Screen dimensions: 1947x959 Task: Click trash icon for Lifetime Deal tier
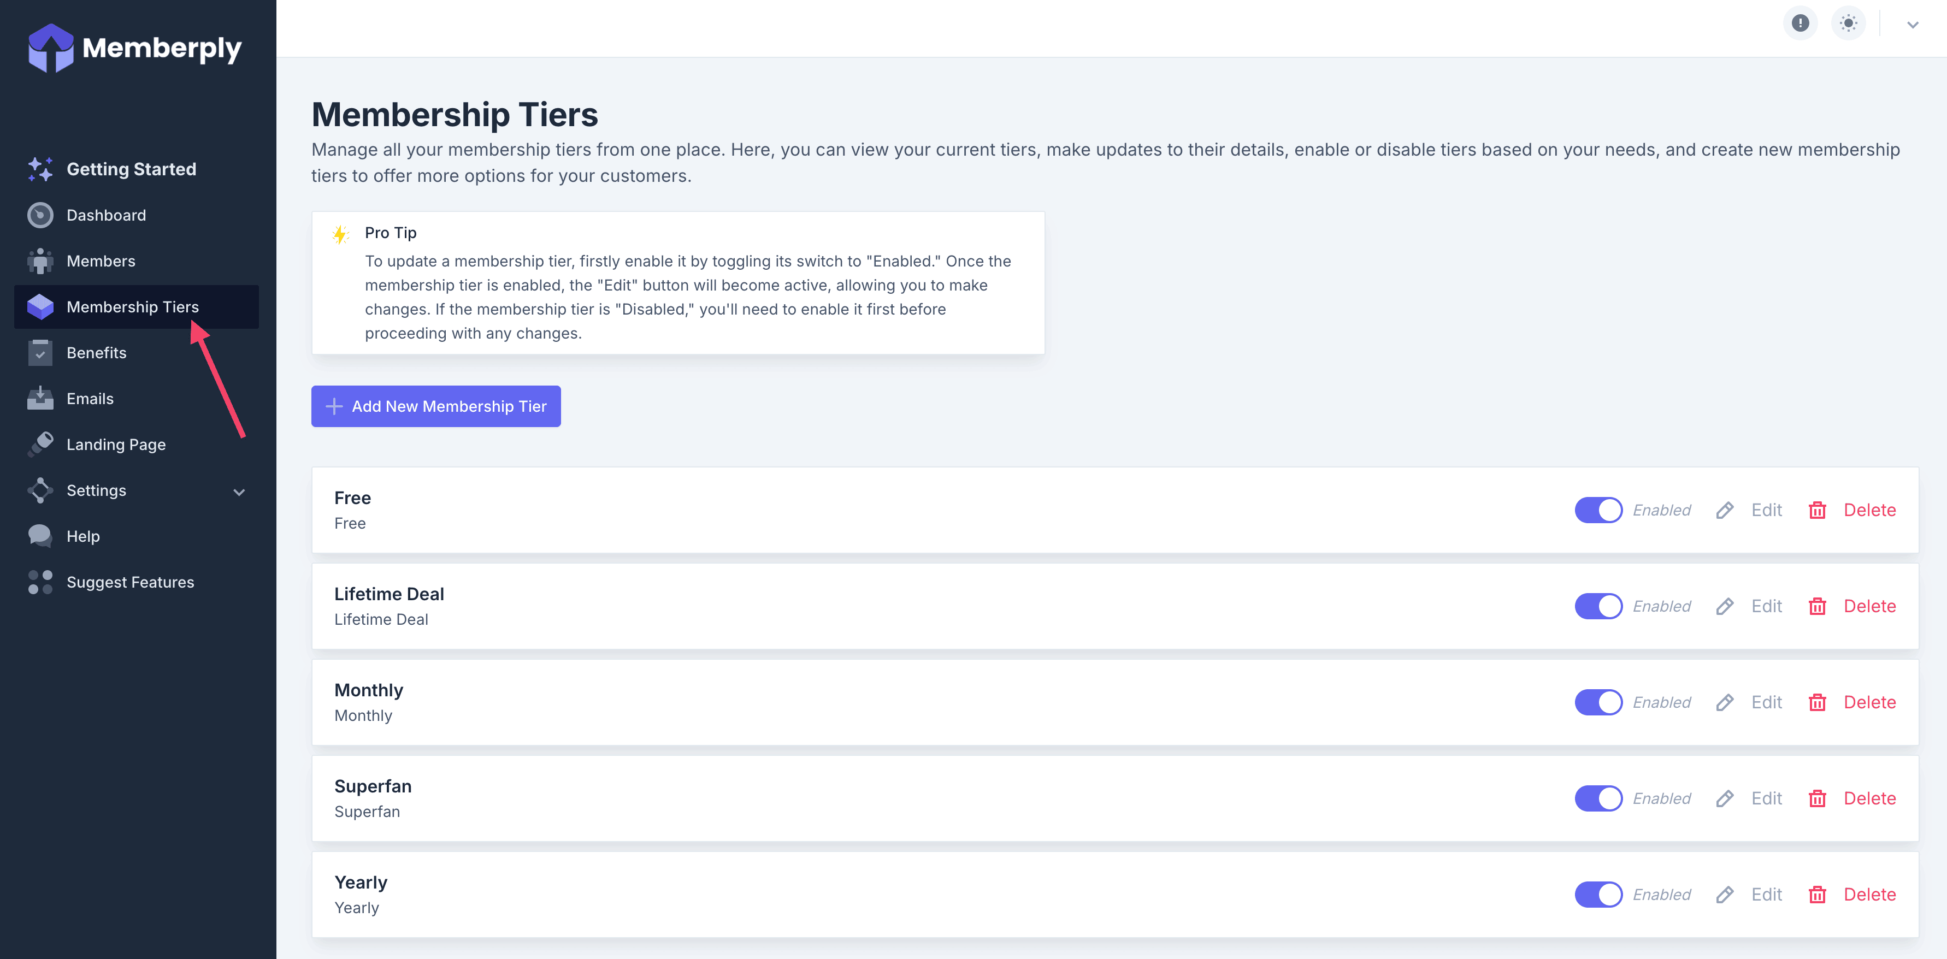coord(1817,607)
